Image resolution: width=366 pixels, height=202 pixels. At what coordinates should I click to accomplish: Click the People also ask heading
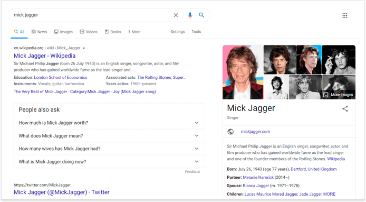pos(39,109)
